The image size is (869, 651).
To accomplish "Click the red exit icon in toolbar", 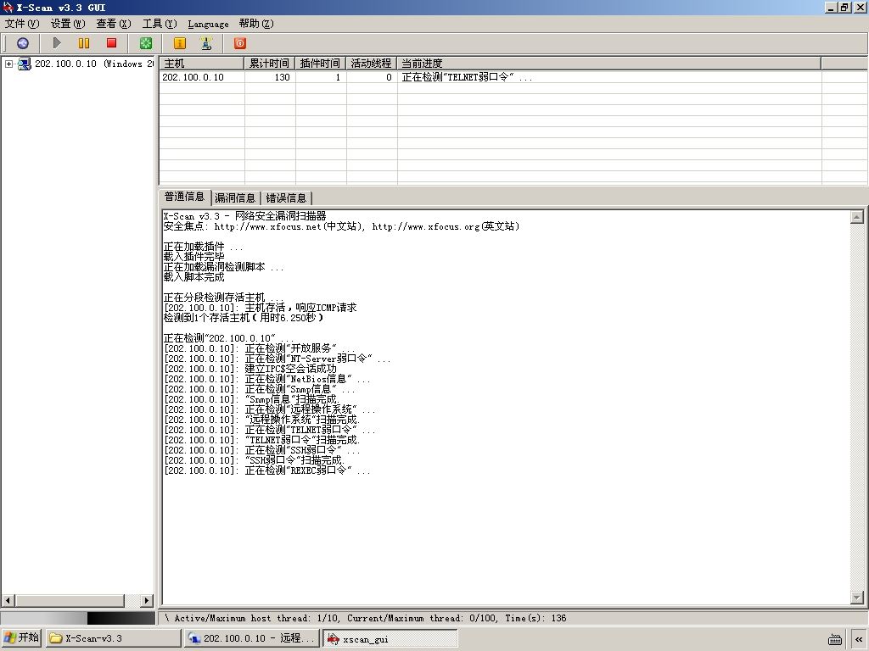I will 240,43.
